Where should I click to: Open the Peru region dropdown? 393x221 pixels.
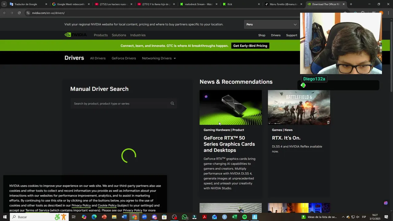coord(271,24)
